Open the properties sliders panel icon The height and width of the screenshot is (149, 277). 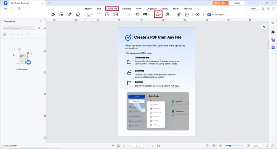click(x=273, y=23)
